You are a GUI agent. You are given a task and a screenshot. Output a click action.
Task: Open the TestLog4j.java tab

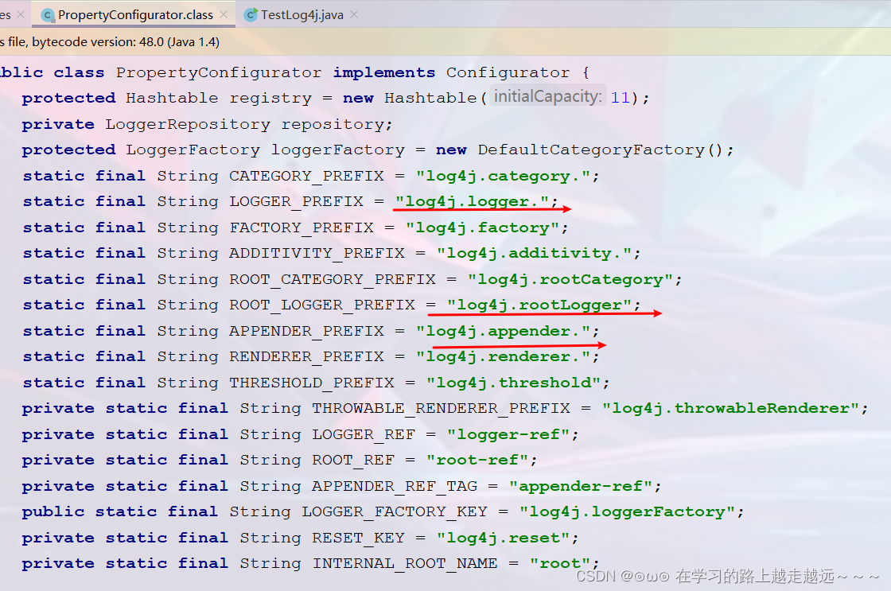coord(302,15)
